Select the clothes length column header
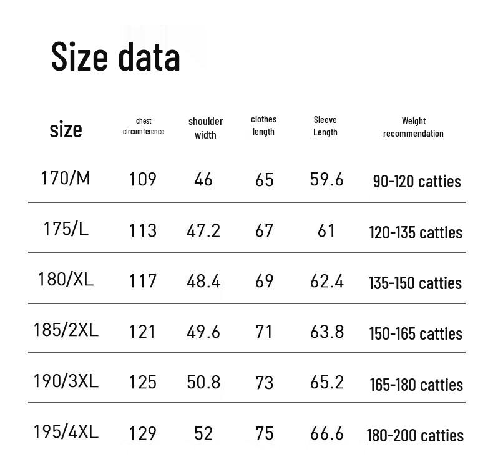Screen dimensions: 493x467 pyautogui.click(x=263, y=125)
